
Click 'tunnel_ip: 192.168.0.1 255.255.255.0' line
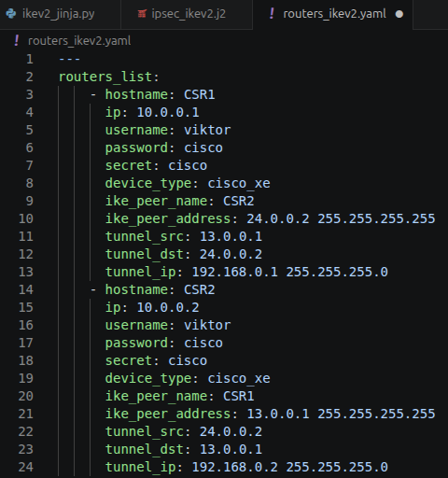246,272
